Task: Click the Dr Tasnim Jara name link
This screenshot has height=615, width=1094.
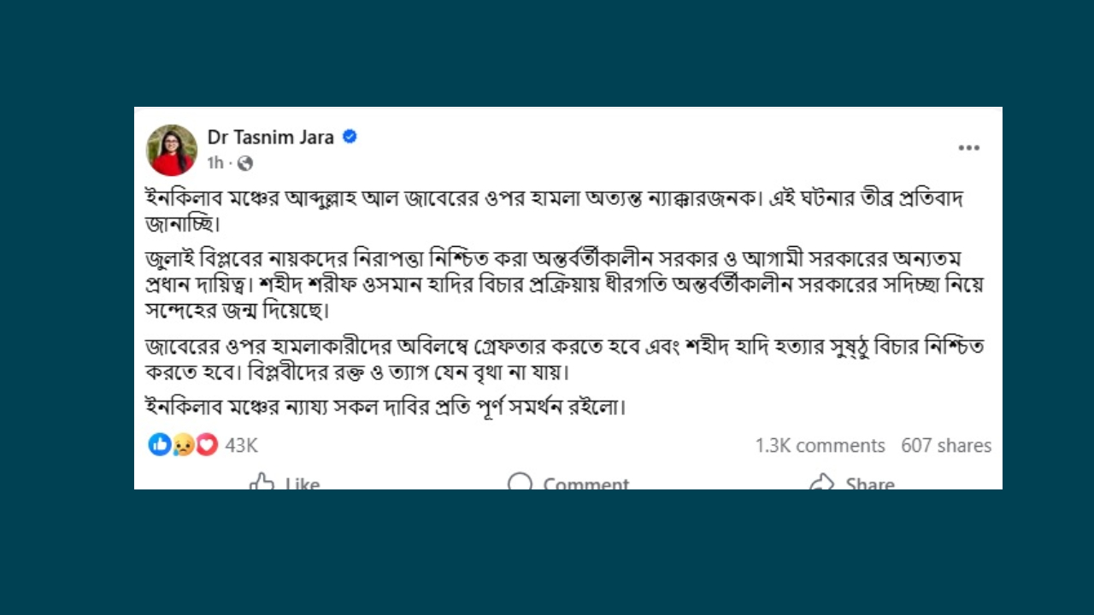Action: (x=270, y=138)
